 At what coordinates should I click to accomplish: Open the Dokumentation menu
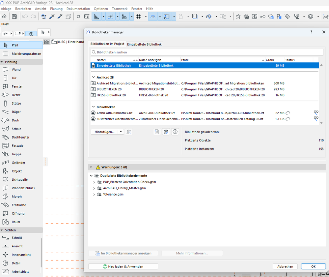78,9
